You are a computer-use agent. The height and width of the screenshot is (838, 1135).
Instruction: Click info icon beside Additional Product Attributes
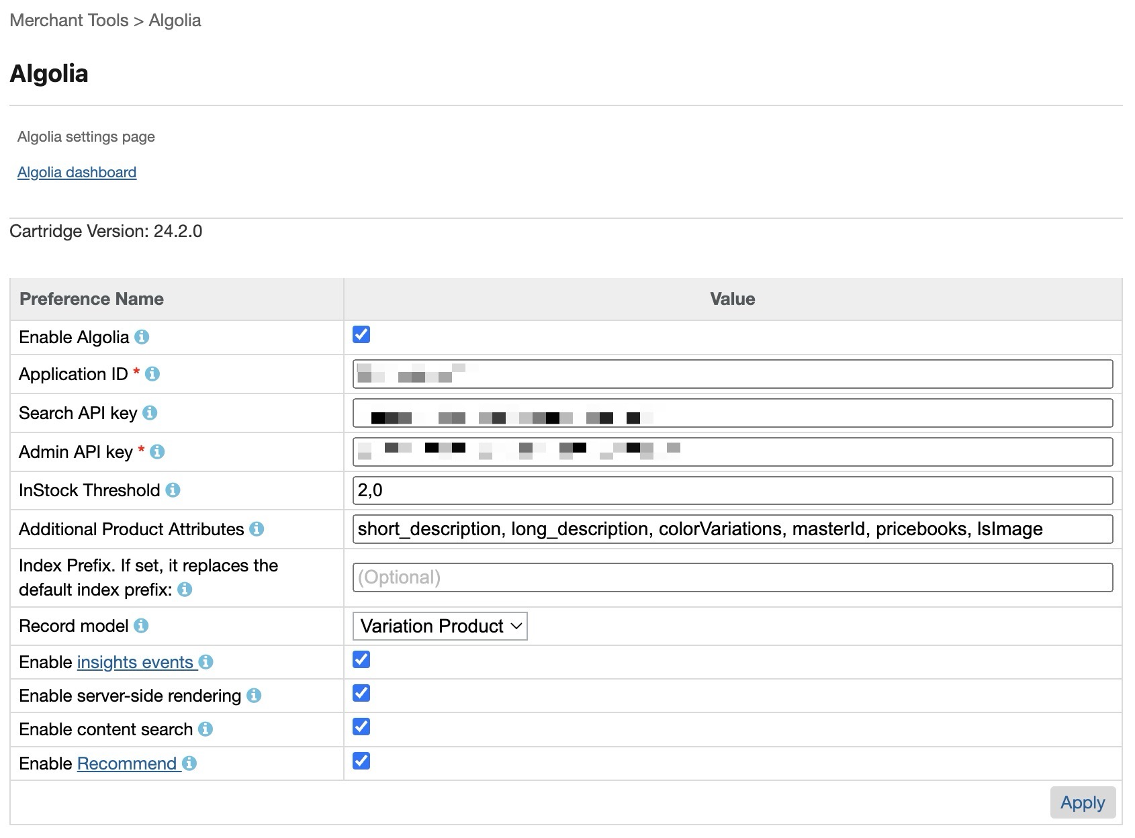[257, 529]
